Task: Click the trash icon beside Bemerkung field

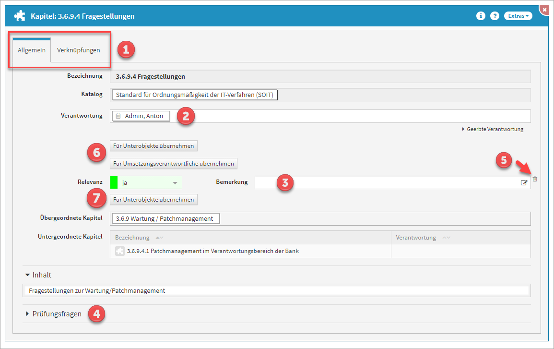Action: 535,179
